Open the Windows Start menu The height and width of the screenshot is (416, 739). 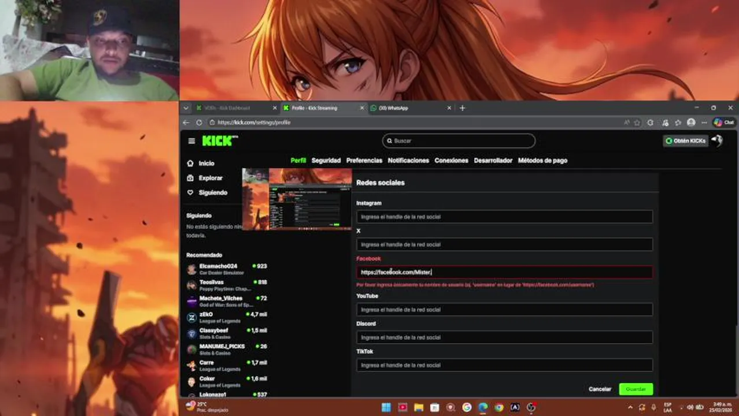386,407
